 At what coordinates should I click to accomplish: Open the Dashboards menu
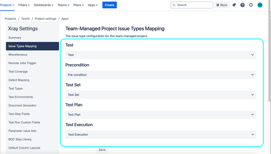click(x=43, y=5)
